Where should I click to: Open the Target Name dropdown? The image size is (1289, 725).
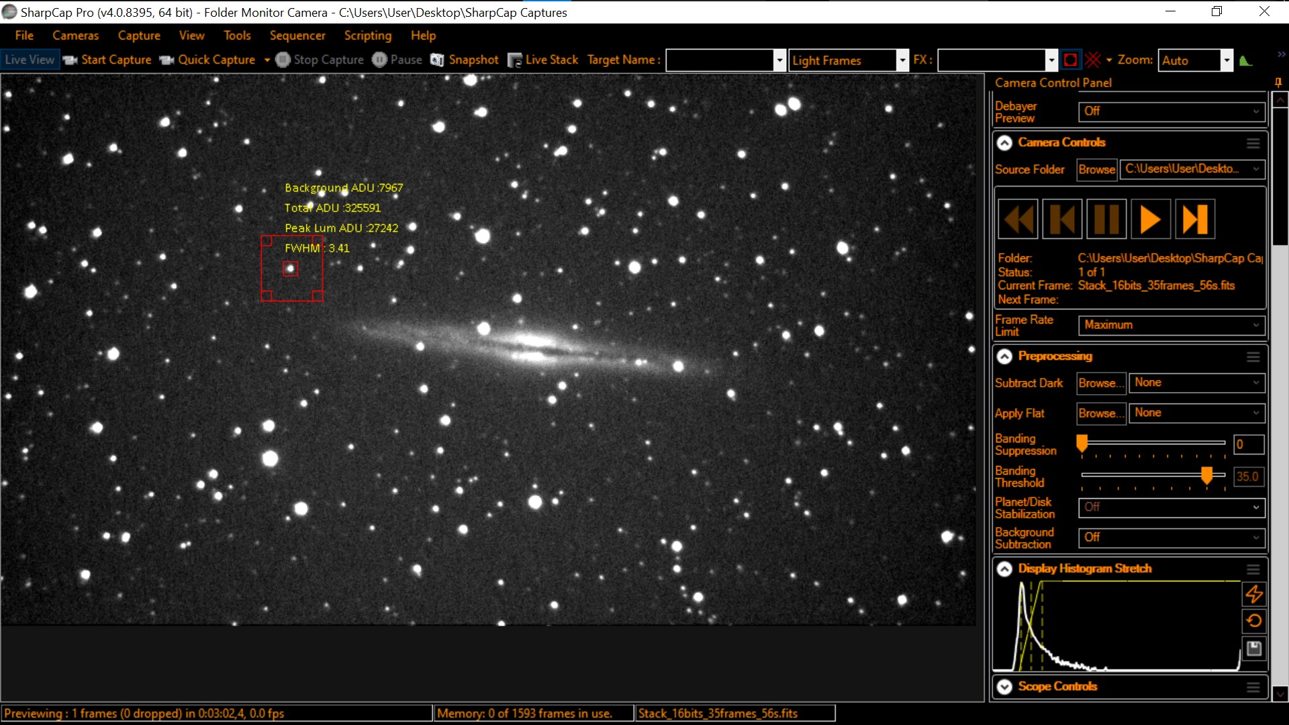pyautogui.click(x=779, y=60)
